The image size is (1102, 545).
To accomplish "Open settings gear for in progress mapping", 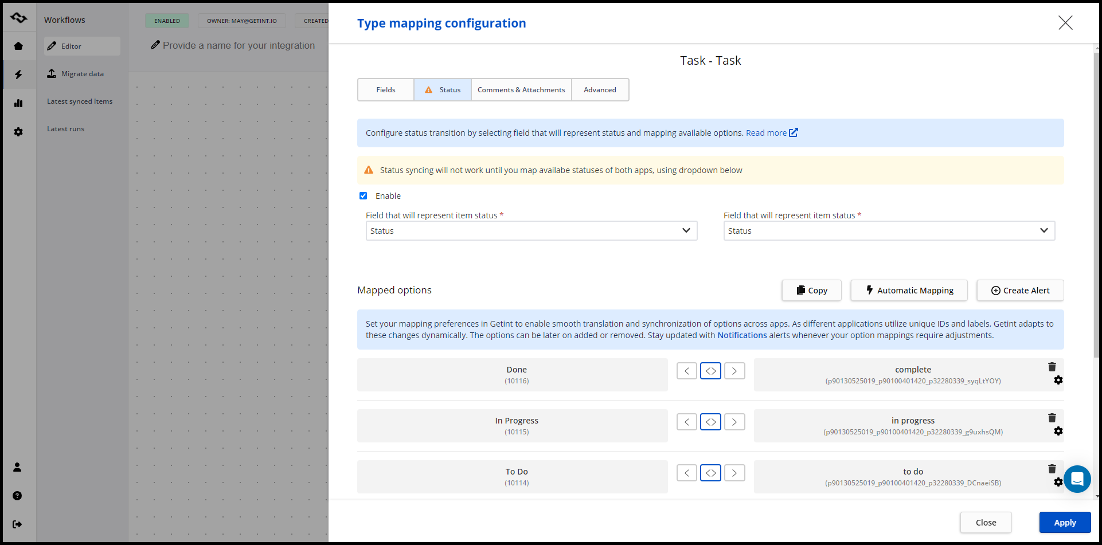I will [1058, 431].
